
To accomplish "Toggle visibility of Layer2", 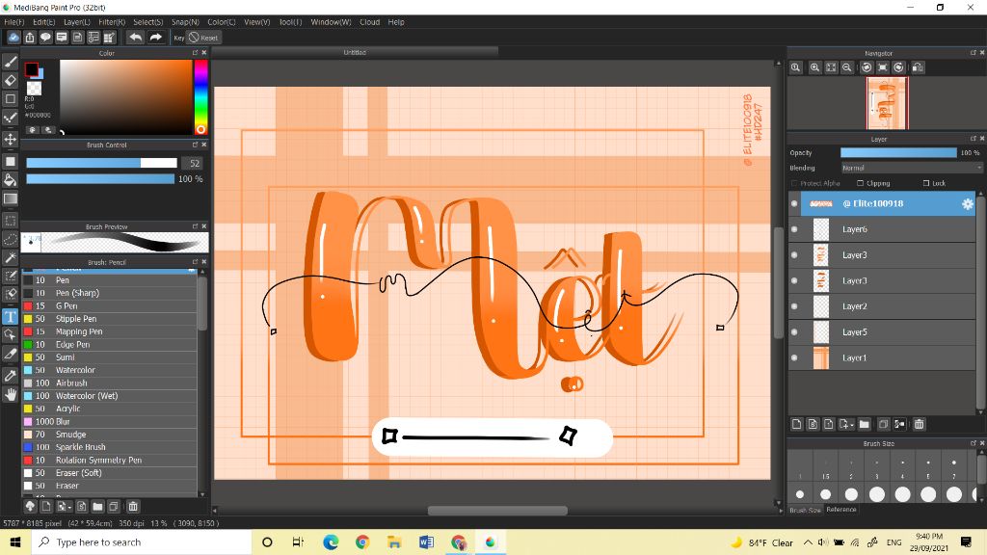I will (794, 306).
